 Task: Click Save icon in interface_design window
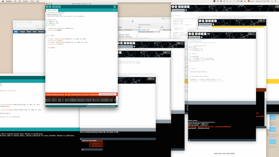coord(212,21)
